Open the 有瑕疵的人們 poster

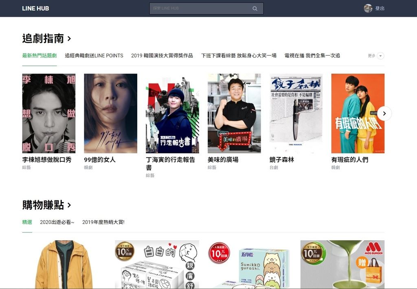pyautogui.click(x=358, y=113)
